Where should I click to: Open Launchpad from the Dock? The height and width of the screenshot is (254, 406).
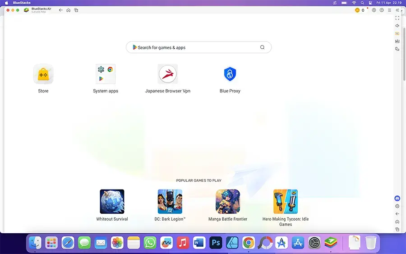pos(51,243)
